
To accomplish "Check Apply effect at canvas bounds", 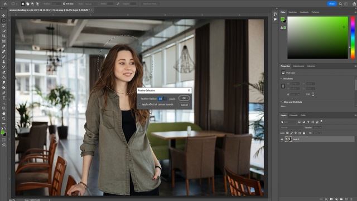I will (x=140, y=104).
